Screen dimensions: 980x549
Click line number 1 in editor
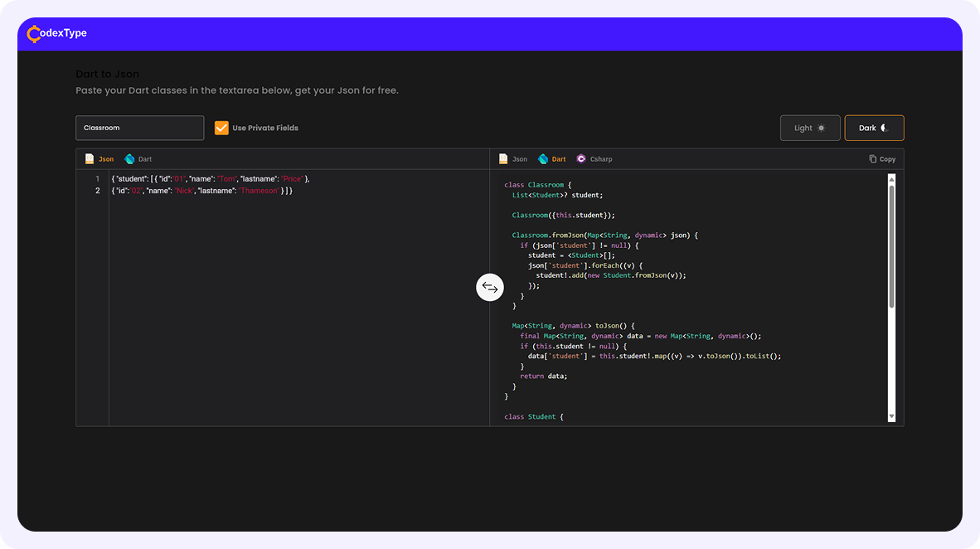[98, 179]
